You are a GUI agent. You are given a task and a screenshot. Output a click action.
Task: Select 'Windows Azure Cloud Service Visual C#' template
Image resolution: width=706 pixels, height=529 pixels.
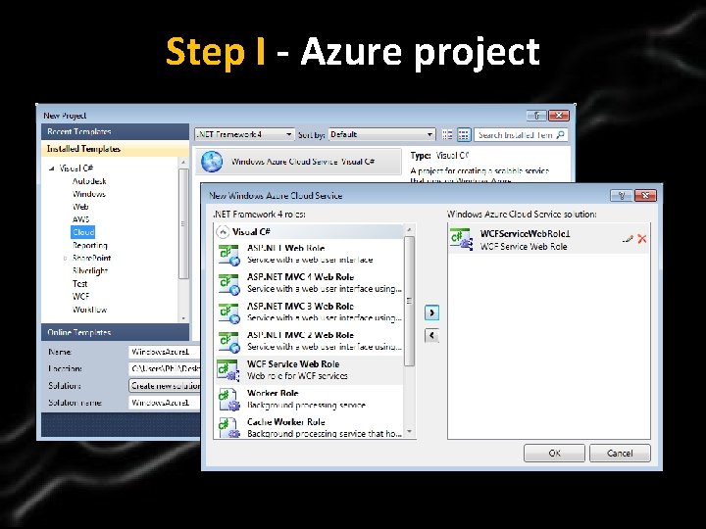[298, 162]
